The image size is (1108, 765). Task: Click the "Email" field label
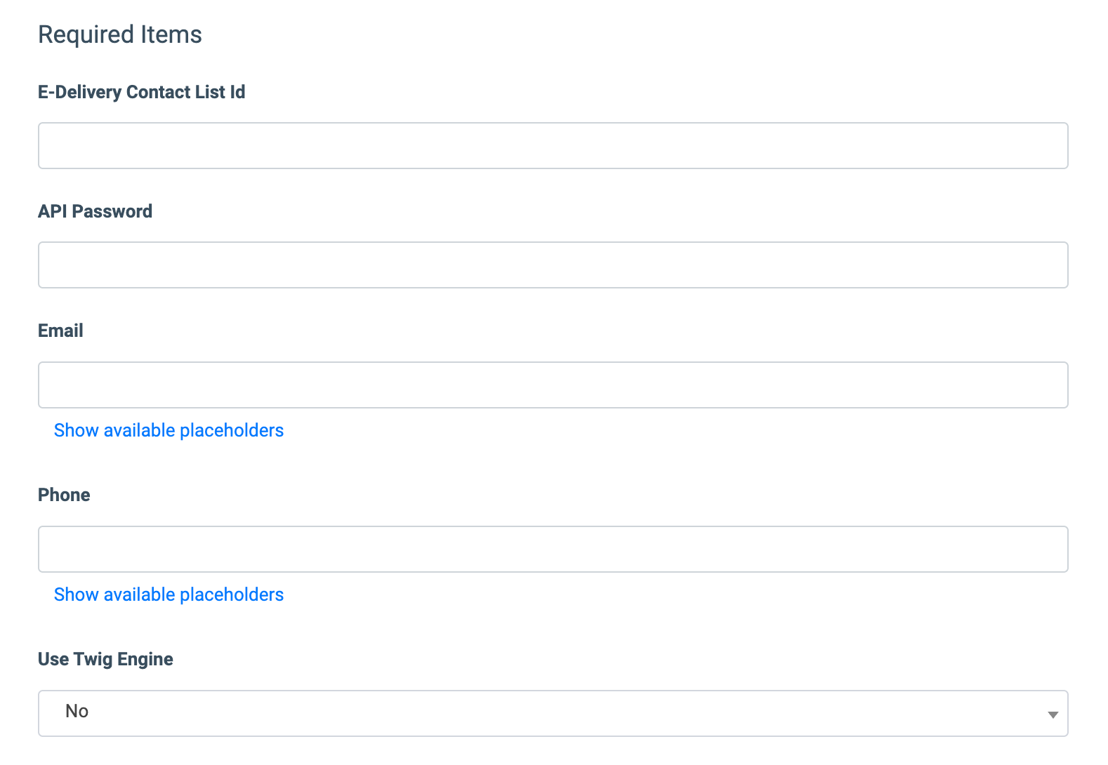coord(60,331)
